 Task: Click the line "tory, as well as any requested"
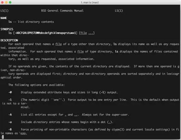[51, 59]
